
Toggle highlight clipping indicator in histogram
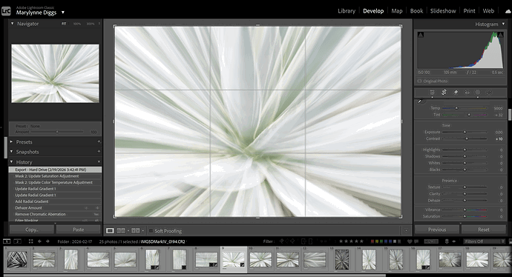pyautogui.click(x=500, y=35)
